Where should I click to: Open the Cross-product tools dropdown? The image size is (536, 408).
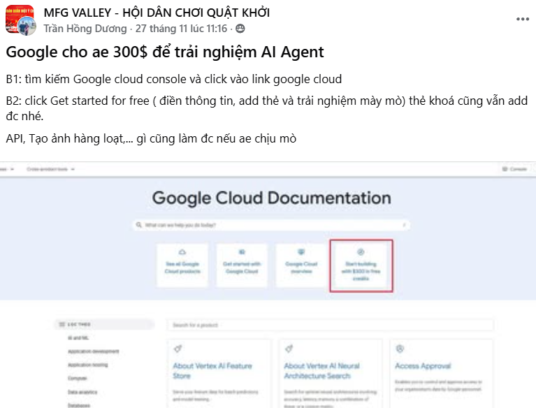50,170
